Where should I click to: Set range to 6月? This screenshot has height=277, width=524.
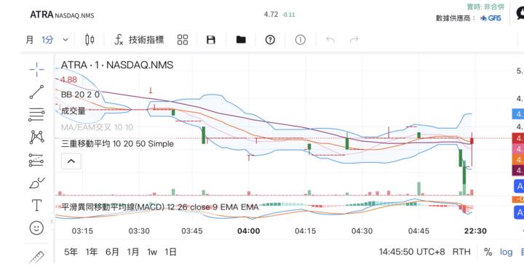(x=112, y=252)
